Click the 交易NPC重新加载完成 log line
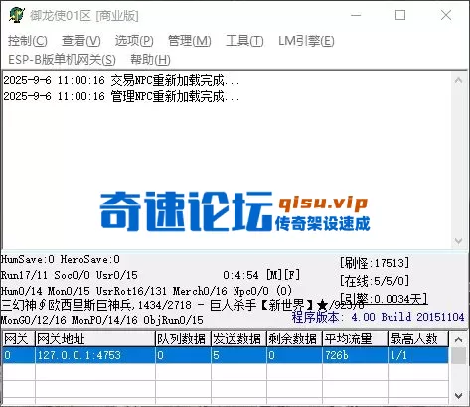470x407 pixels. (121, 80)
